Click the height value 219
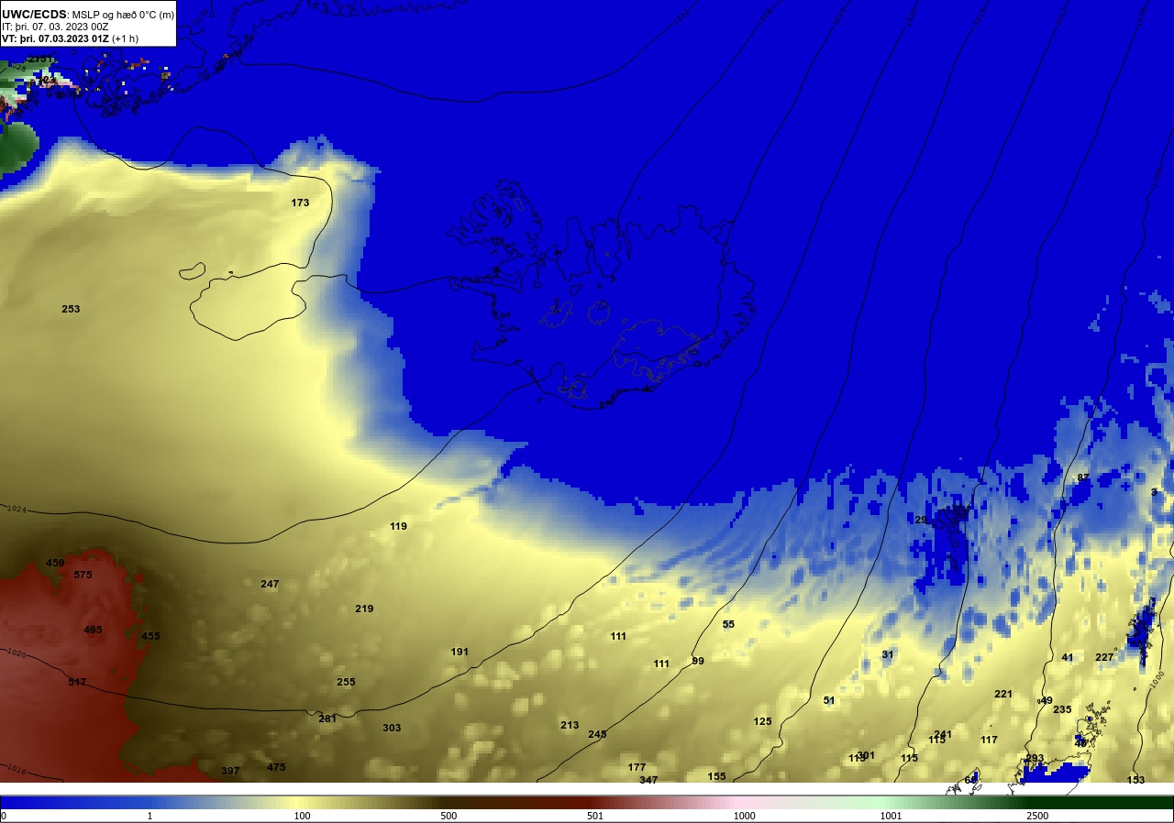 coord(364,609)
